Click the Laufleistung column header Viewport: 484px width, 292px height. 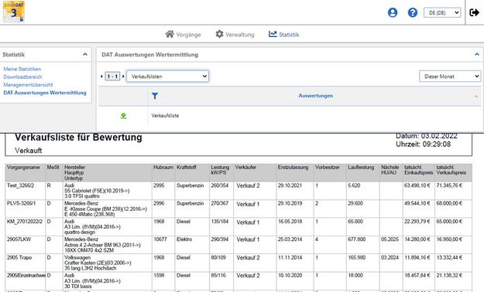click(361, 168)
